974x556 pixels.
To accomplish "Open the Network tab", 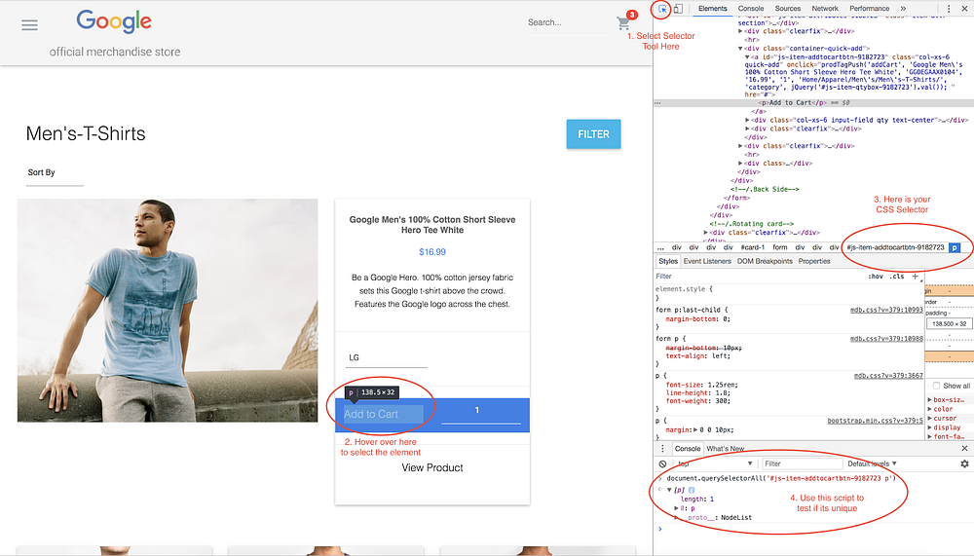I will [x=825, y=9].
